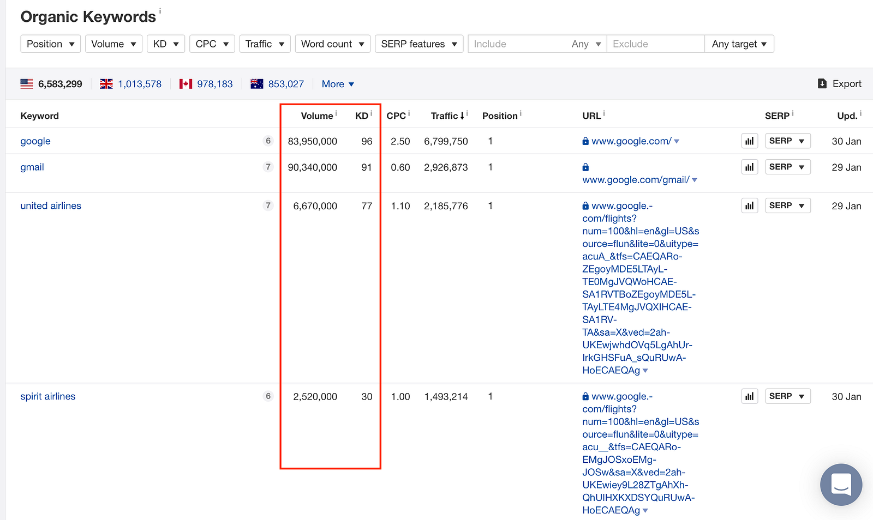Sort table by Volume column header

click(x=317, y=116)
